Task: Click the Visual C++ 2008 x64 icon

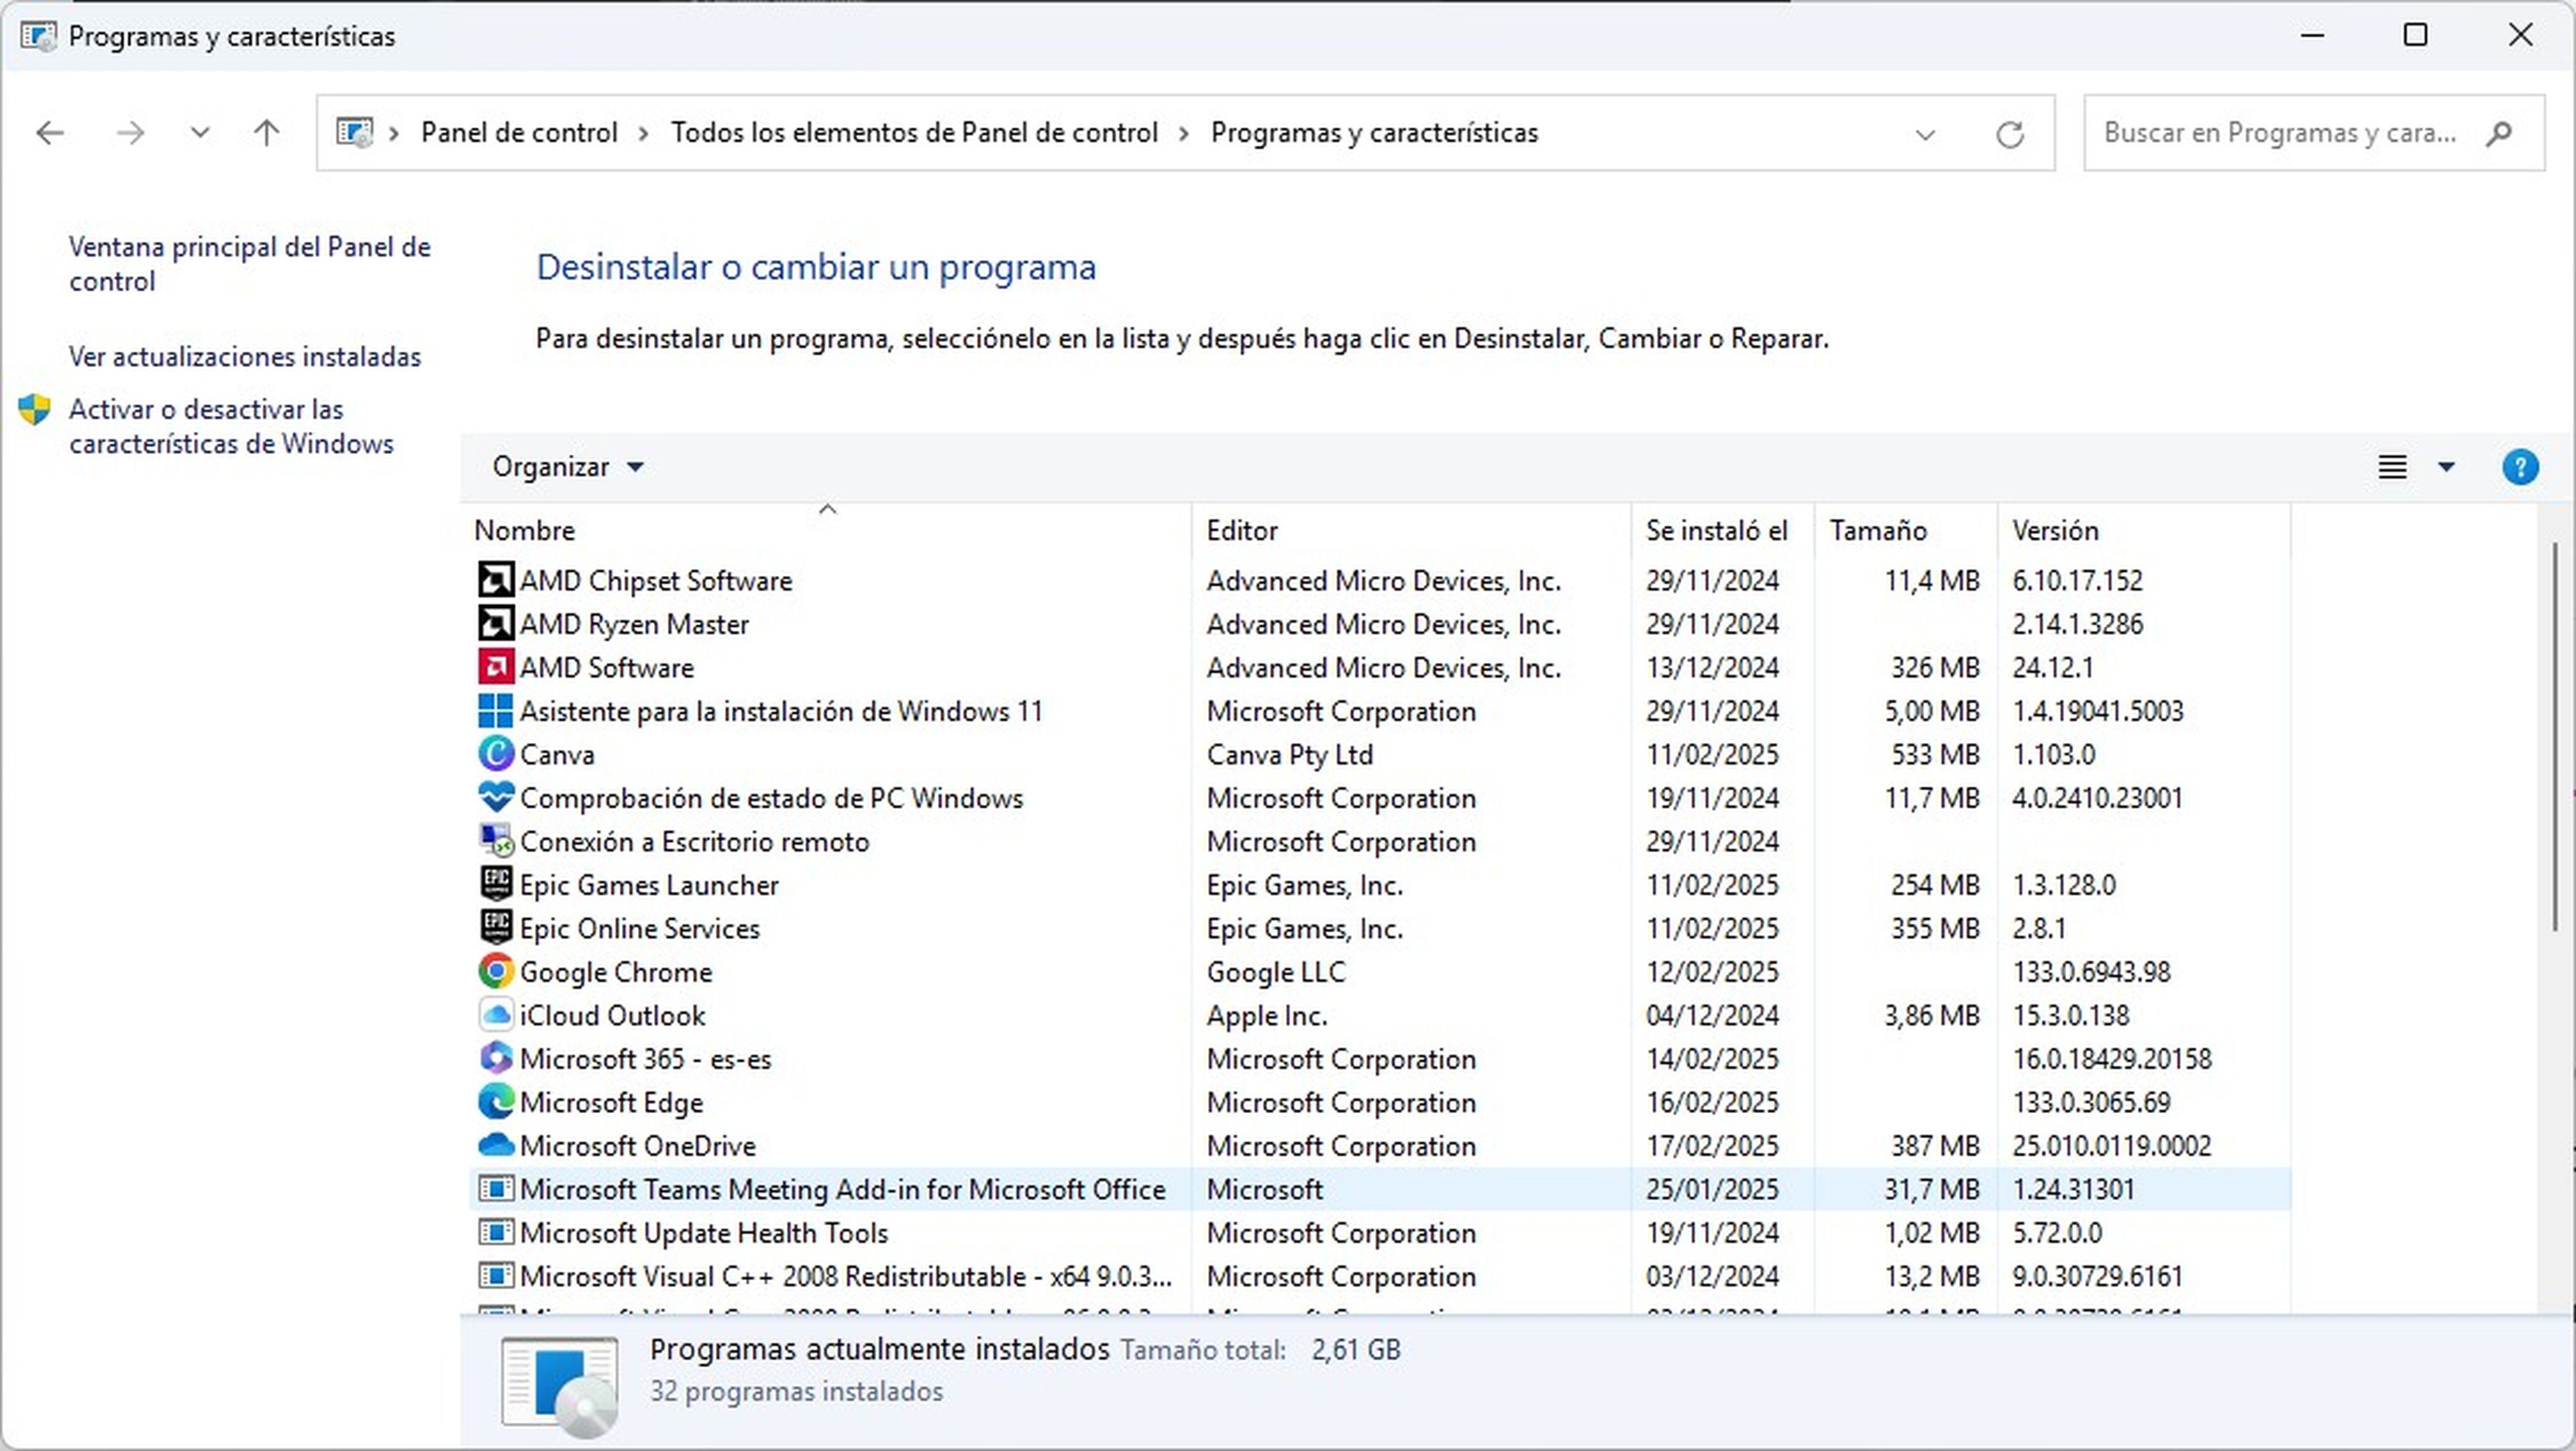Action: [x=496, y=1276]
